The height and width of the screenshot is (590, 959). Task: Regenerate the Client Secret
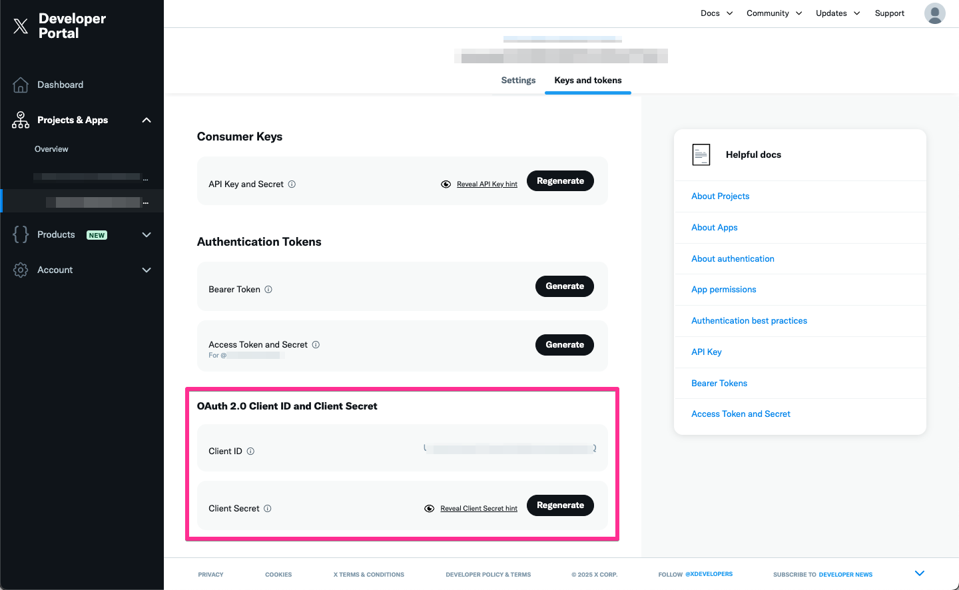pos(560,505)
